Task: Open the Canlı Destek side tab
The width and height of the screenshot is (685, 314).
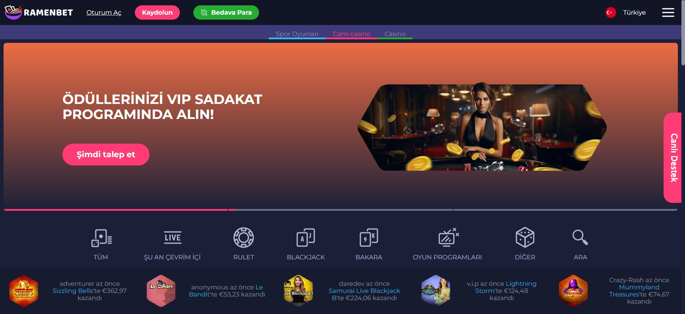Action: 673,158
